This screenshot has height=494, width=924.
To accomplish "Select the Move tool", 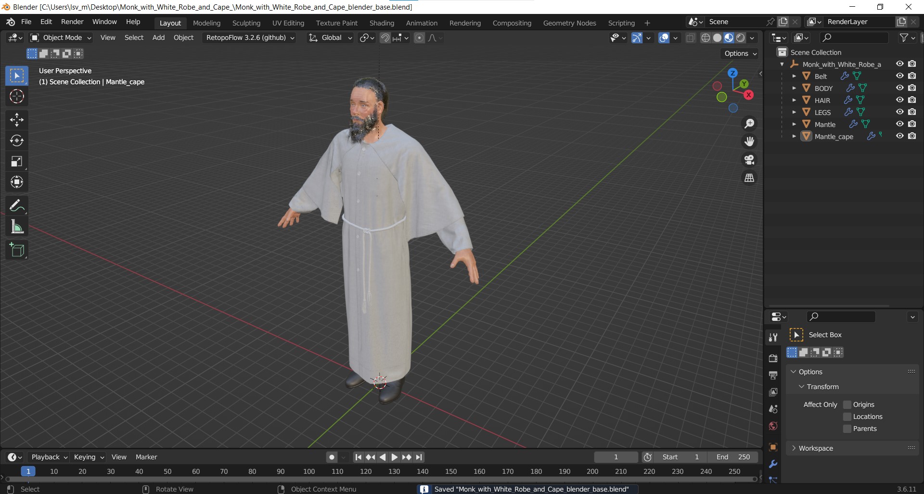I will point(17,120).
